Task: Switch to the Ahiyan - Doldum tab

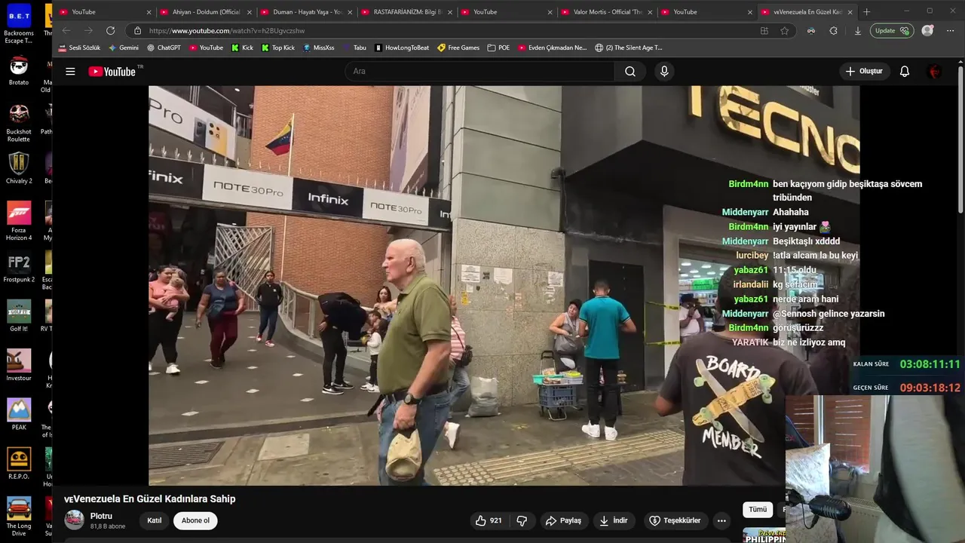Action: tap(200, 12)
